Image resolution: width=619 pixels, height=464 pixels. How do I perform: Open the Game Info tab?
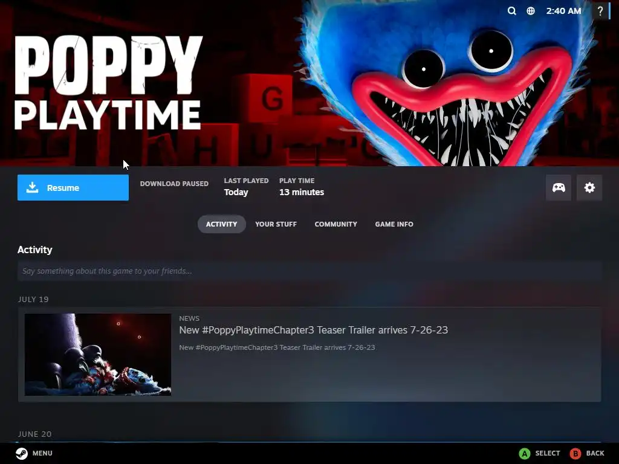(x=394, y=224)
